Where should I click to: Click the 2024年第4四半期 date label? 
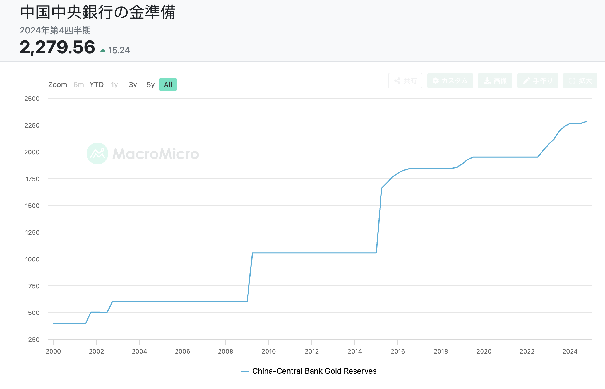55,30
